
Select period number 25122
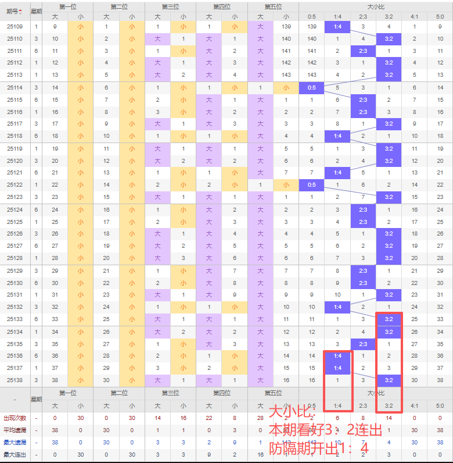coord(15,185)
